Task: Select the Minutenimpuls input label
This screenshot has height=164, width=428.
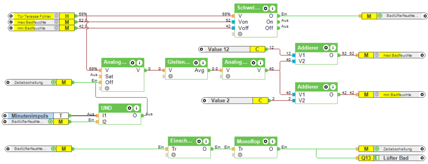Action: click(30, 116)
